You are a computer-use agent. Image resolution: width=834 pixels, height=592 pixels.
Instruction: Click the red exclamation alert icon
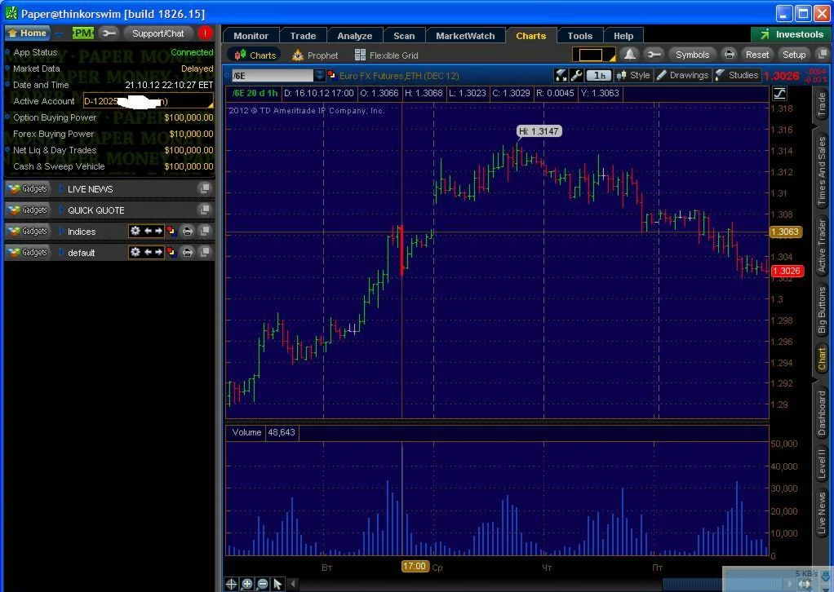pyautogui.click(x=205, y=33)
